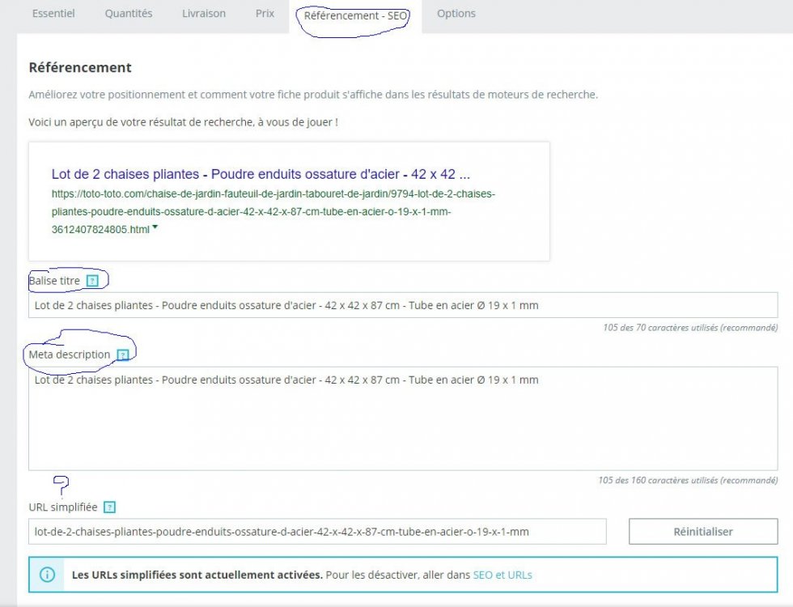Click the Meta description help icon
This screenshot has width=793, height=607.
(123, 355)
